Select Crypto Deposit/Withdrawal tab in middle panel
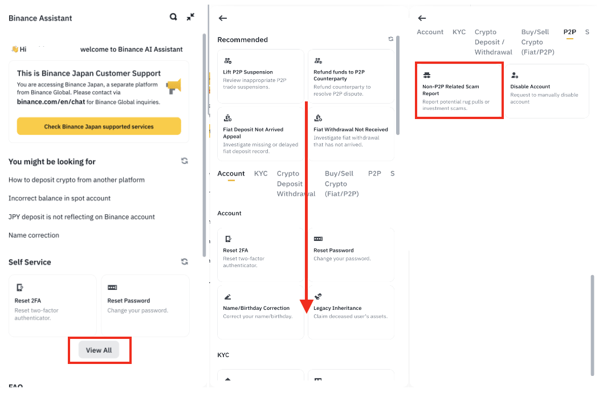 coord(296,183)
